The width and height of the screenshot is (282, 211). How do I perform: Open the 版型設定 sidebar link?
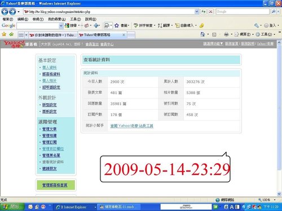[x=49, y=105]
